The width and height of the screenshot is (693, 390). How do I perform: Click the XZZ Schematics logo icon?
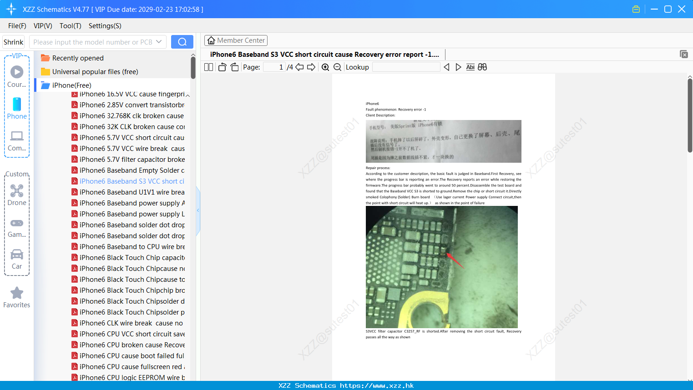[11, 9]
